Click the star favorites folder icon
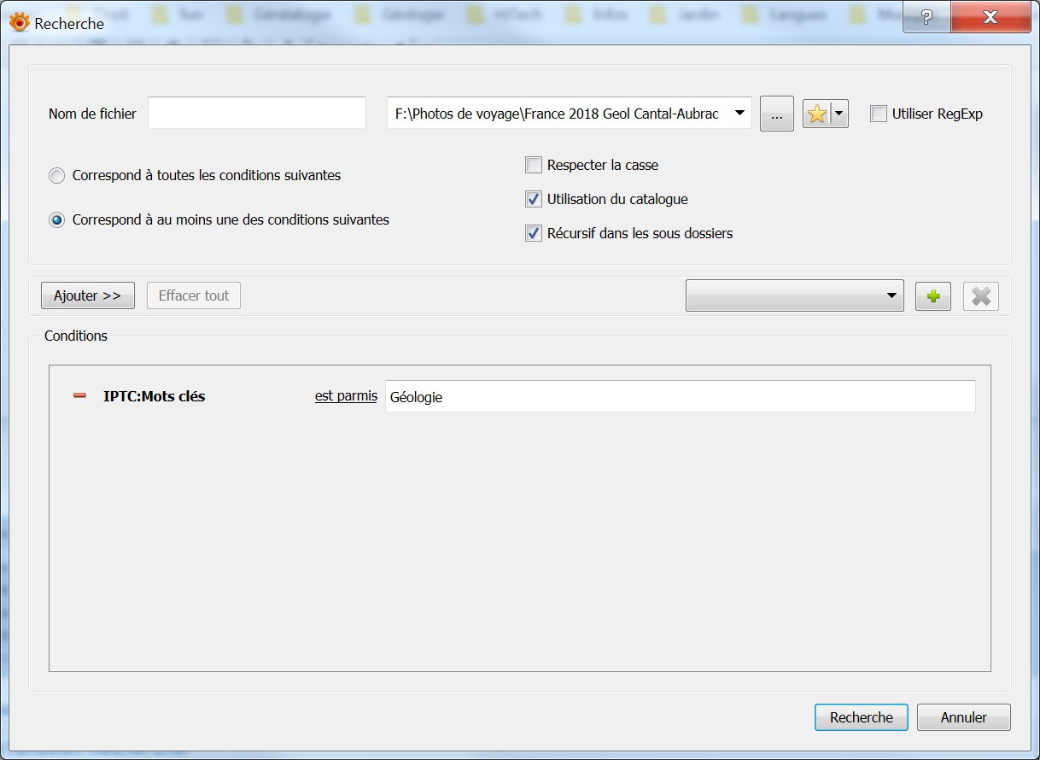This screenshot has width=1040, height=760. [816, 114]
